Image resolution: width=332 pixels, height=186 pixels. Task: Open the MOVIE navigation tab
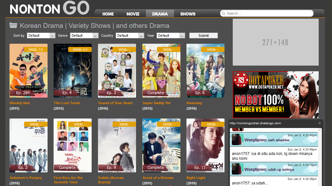(x=133, y=14)
